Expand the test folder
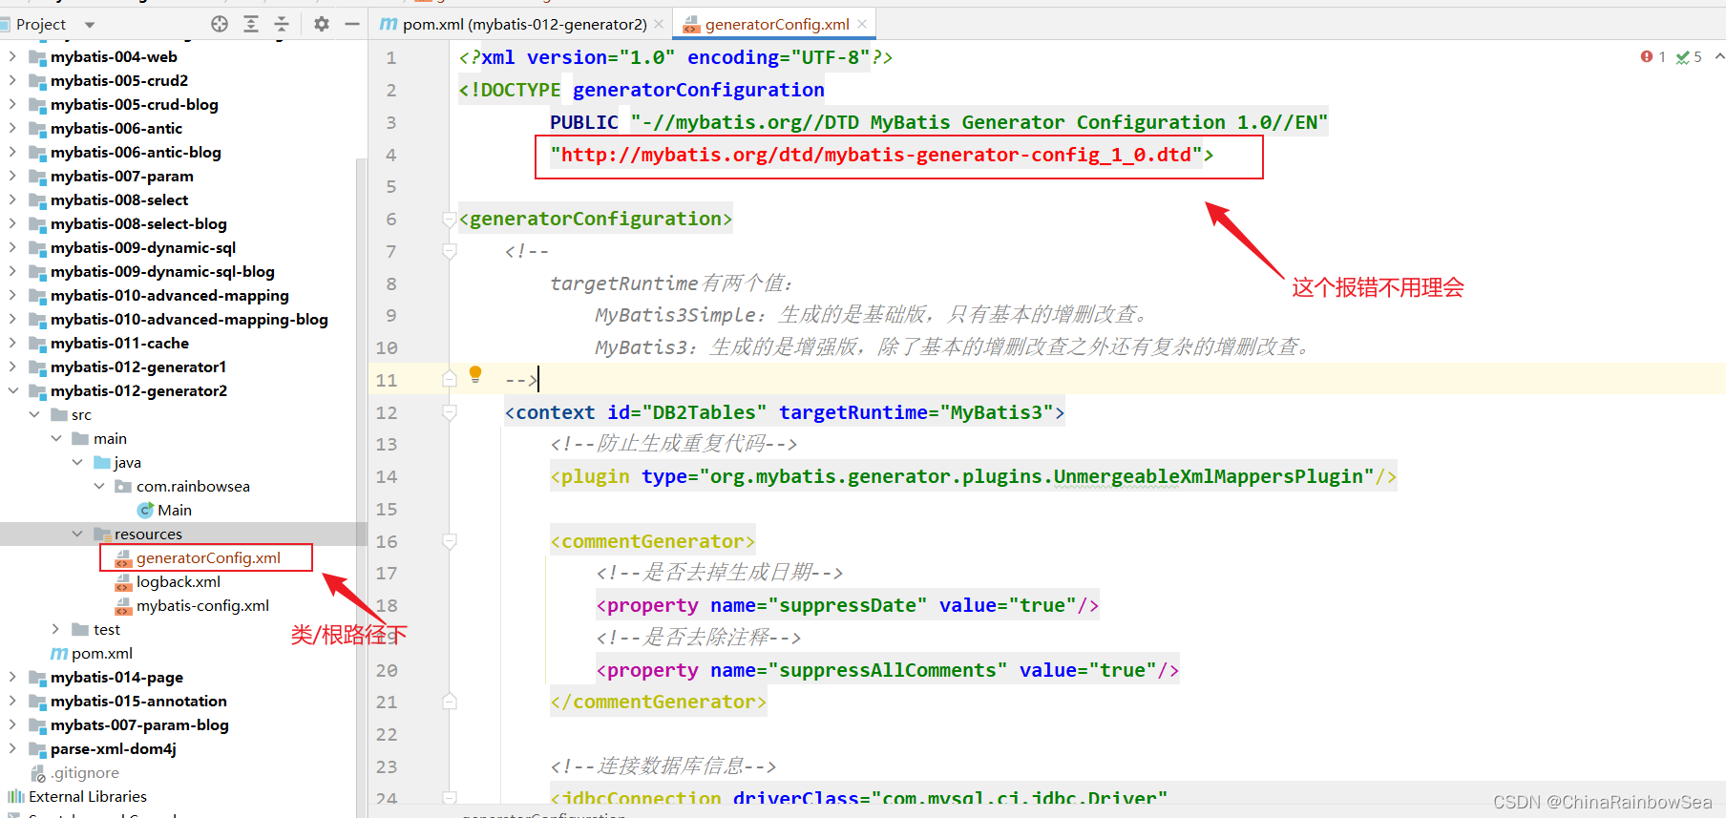 tap(55, 629)
